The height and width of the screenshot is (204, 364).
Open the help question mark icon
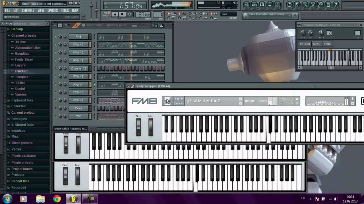point(336,5)
